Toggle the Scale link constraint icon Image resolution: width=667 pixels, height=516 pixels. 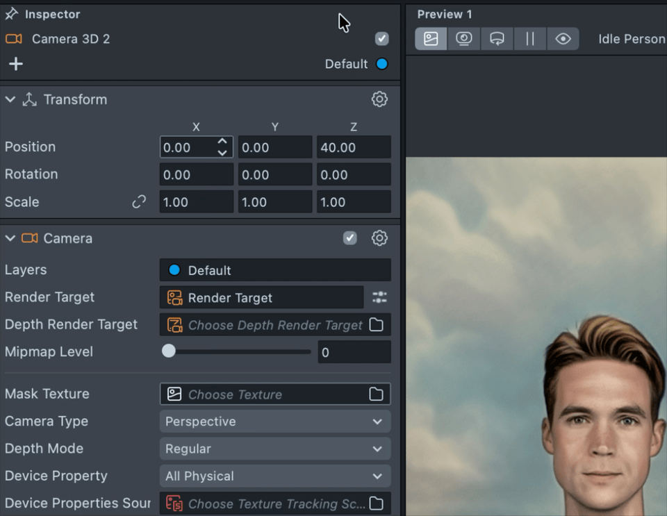[139, 202]
